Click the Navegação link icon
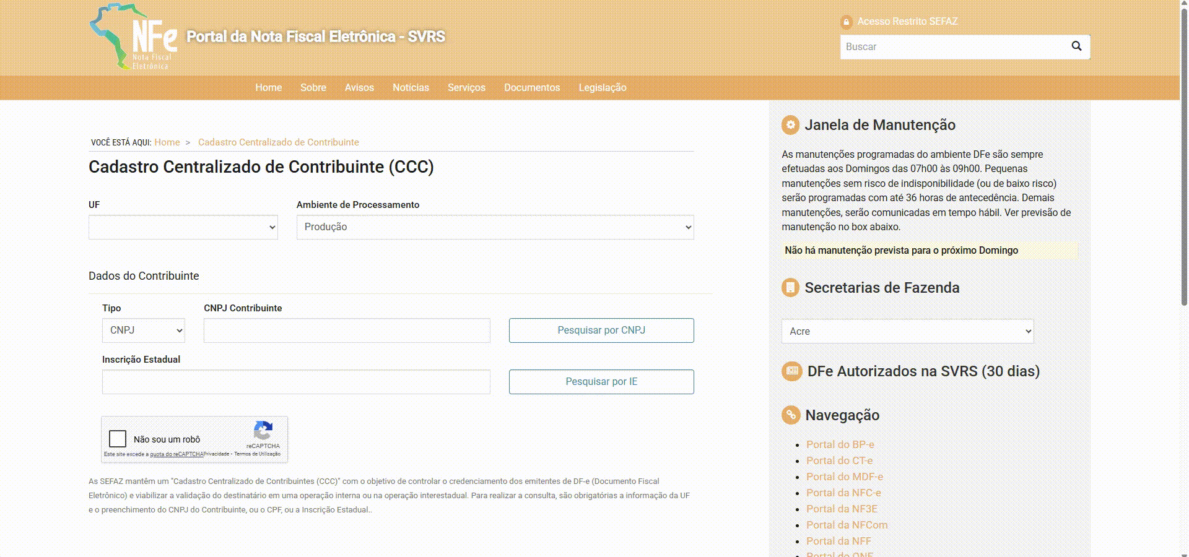The image size is (1189, 557). click(x=791, y=415)
